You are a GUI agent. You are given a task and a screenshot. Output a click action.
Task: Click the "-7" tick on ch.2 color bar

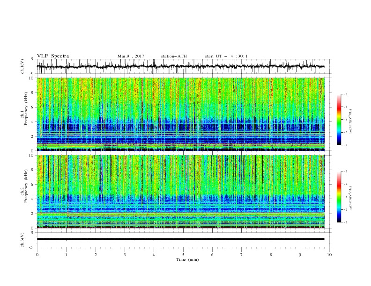346,222
